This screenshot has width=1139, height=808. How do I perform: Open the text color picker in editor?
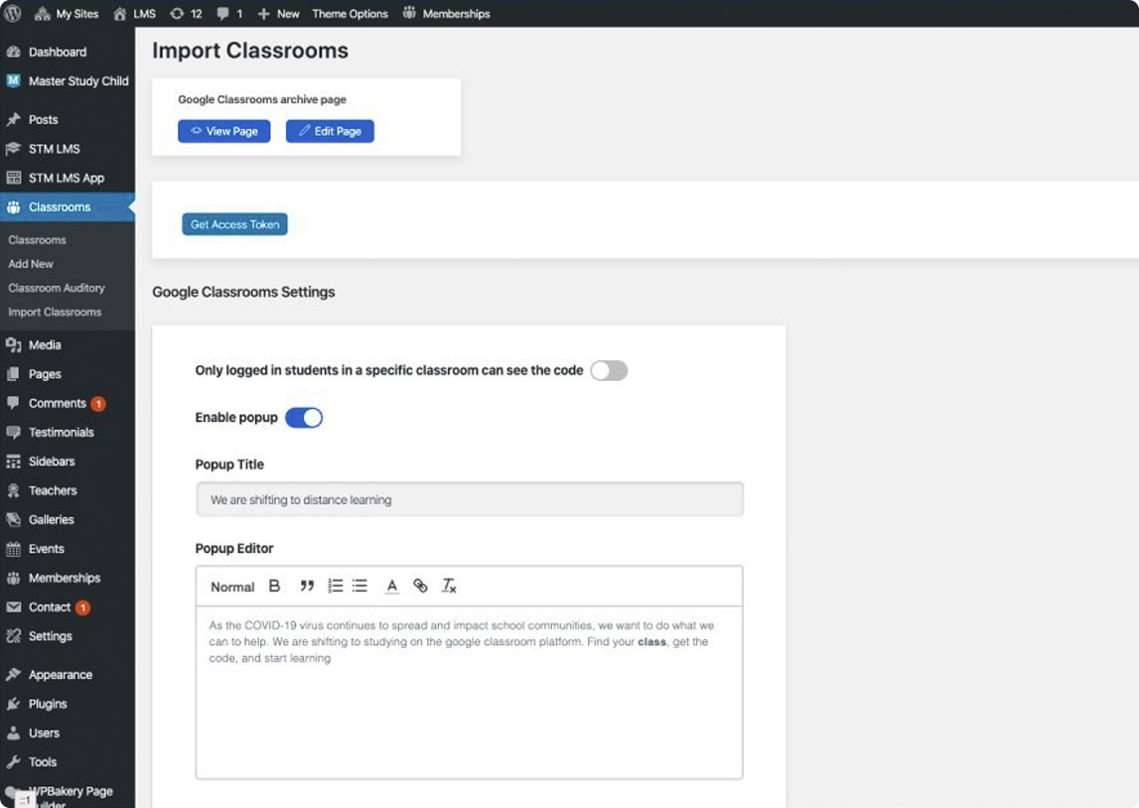pos(392,587)
